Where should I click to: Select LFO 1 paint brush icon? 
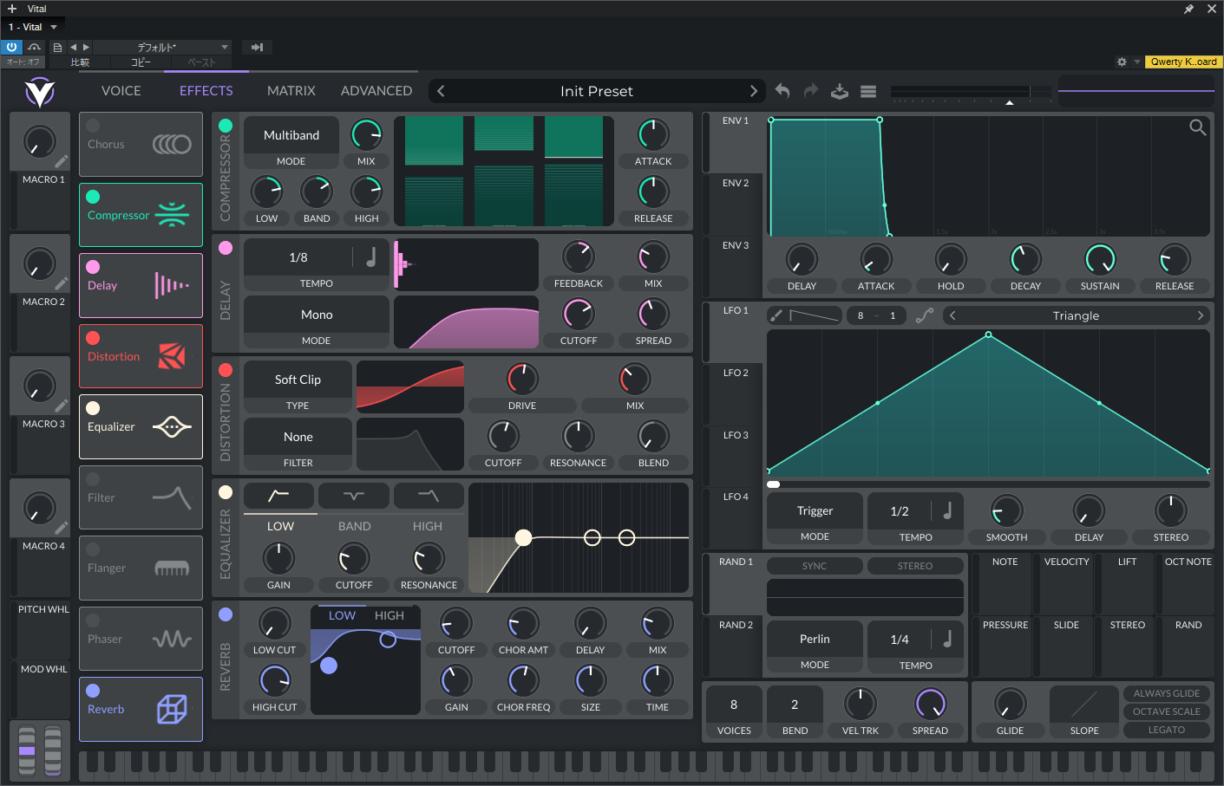click(x=776, y=315)
